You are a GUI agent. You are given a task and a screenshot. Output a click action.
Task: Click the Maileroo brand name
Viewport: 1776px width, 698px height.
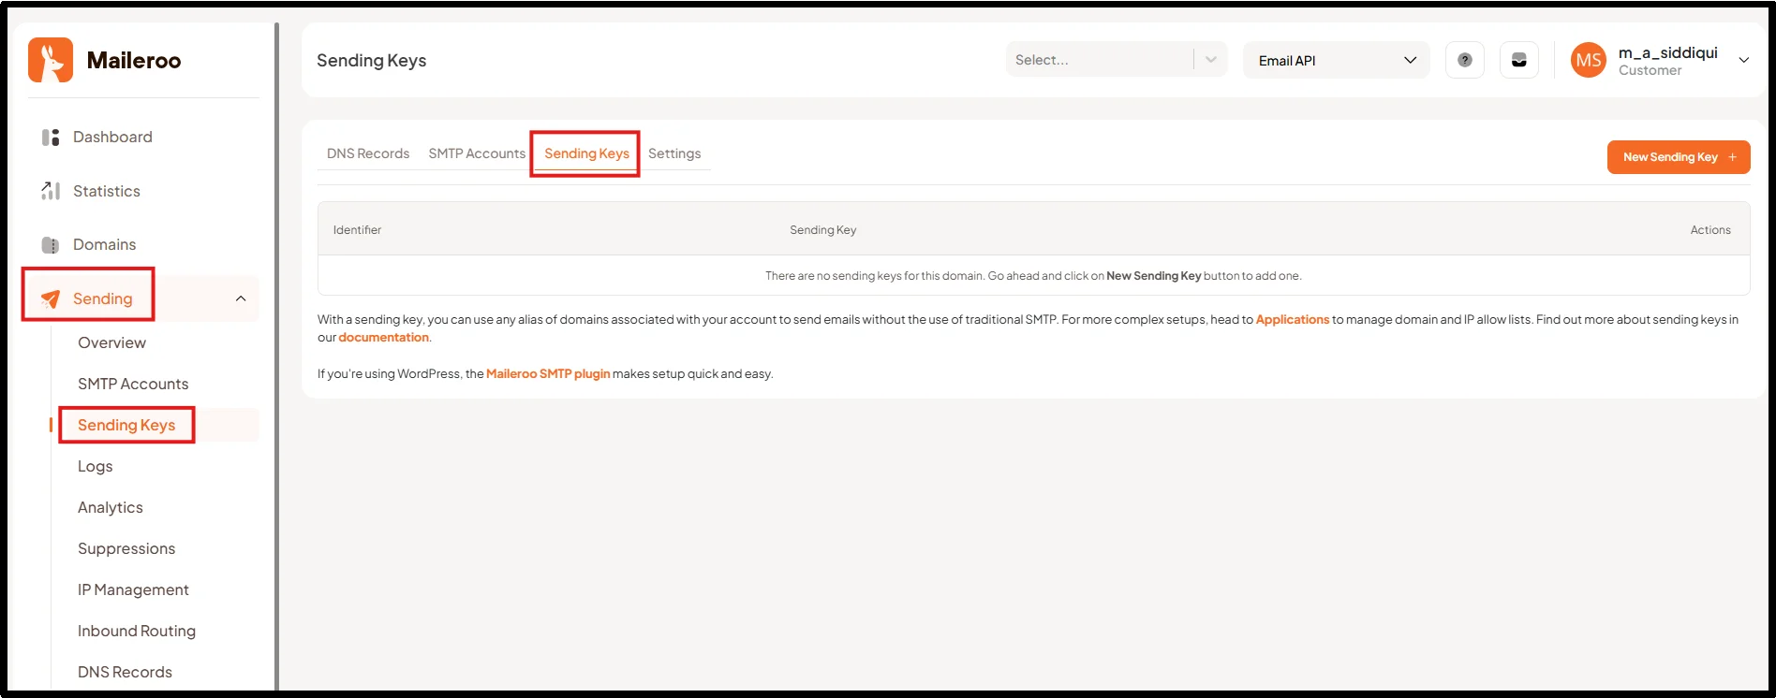click(x=134, y=60)
